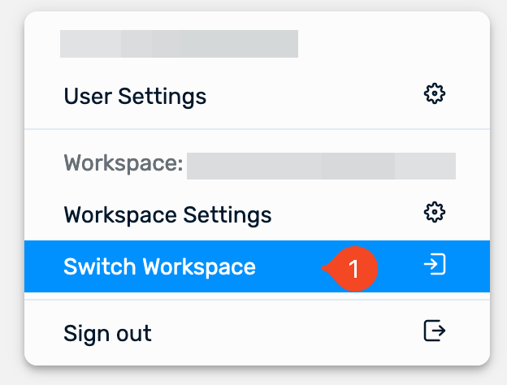Click the pointed left tip of red callout
Image resolution: width=507 pixels, height=385 pixels.
coord(324,267)
